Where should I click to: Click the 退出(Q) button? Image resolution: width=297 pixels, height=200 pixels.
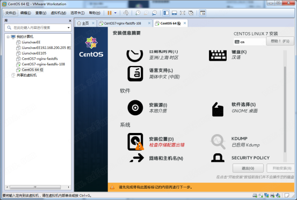click(x=248, y=168)
